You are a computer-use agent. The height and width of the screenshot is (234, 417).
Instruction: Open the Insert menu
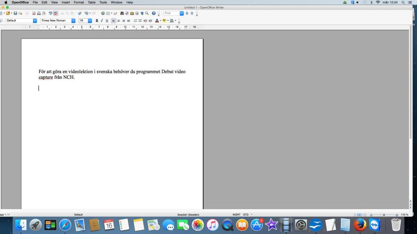[66, 2]
